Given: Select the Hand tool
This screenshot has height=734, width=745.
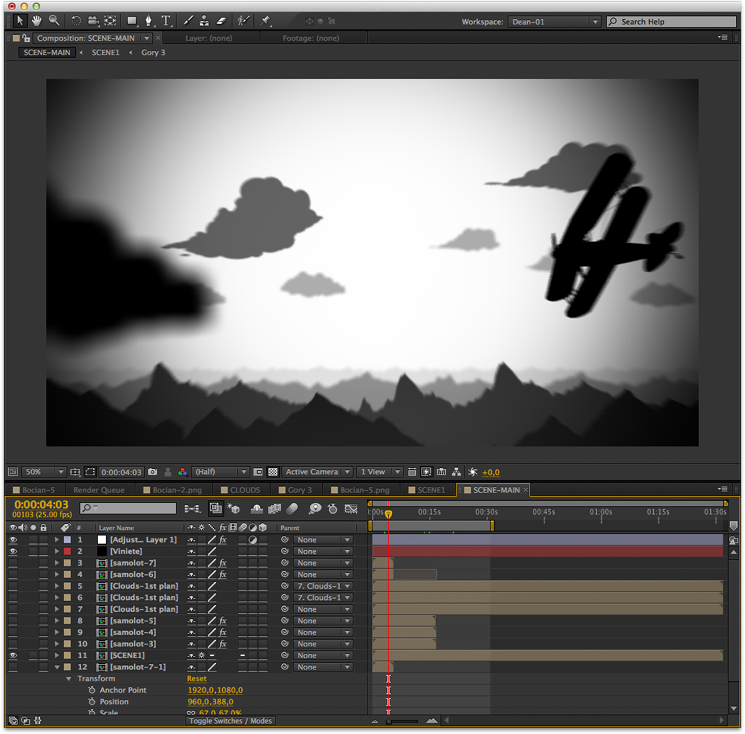Looking at the screenshot, I should (37, 20).
